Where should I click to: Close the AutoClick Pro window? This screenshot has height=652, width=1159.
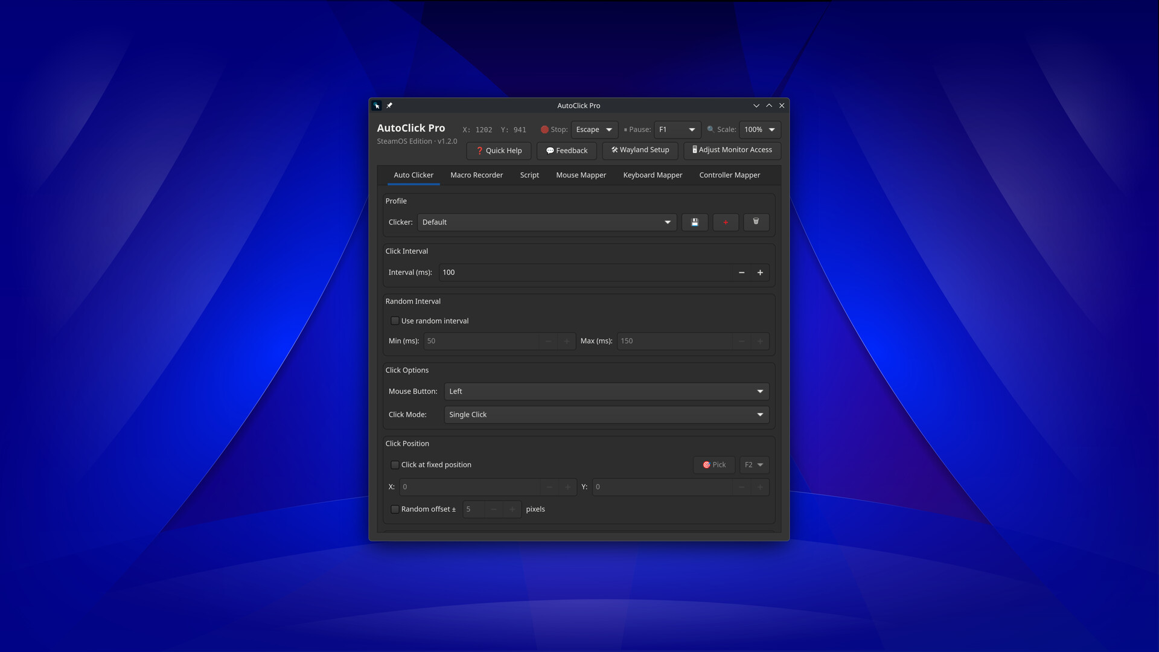click(782, 106)
